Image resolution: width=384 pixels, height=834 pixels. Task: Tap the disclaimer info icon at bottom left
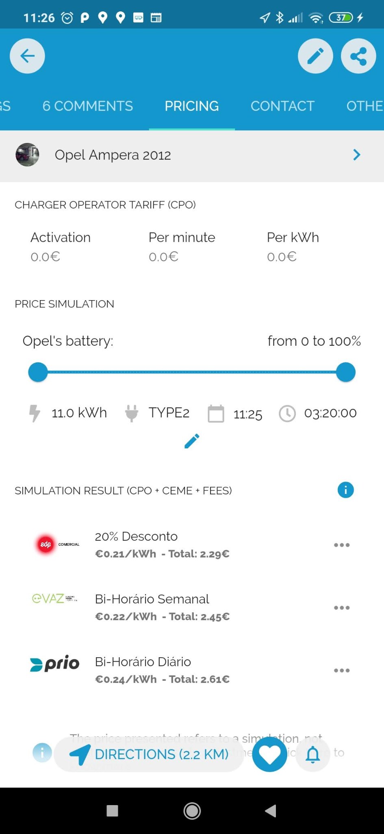pyautogui.click(x=42, y=753)
